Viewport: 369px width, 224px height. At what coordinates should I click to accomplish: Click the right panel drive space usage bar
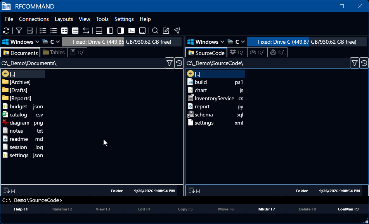pos(307,42)
